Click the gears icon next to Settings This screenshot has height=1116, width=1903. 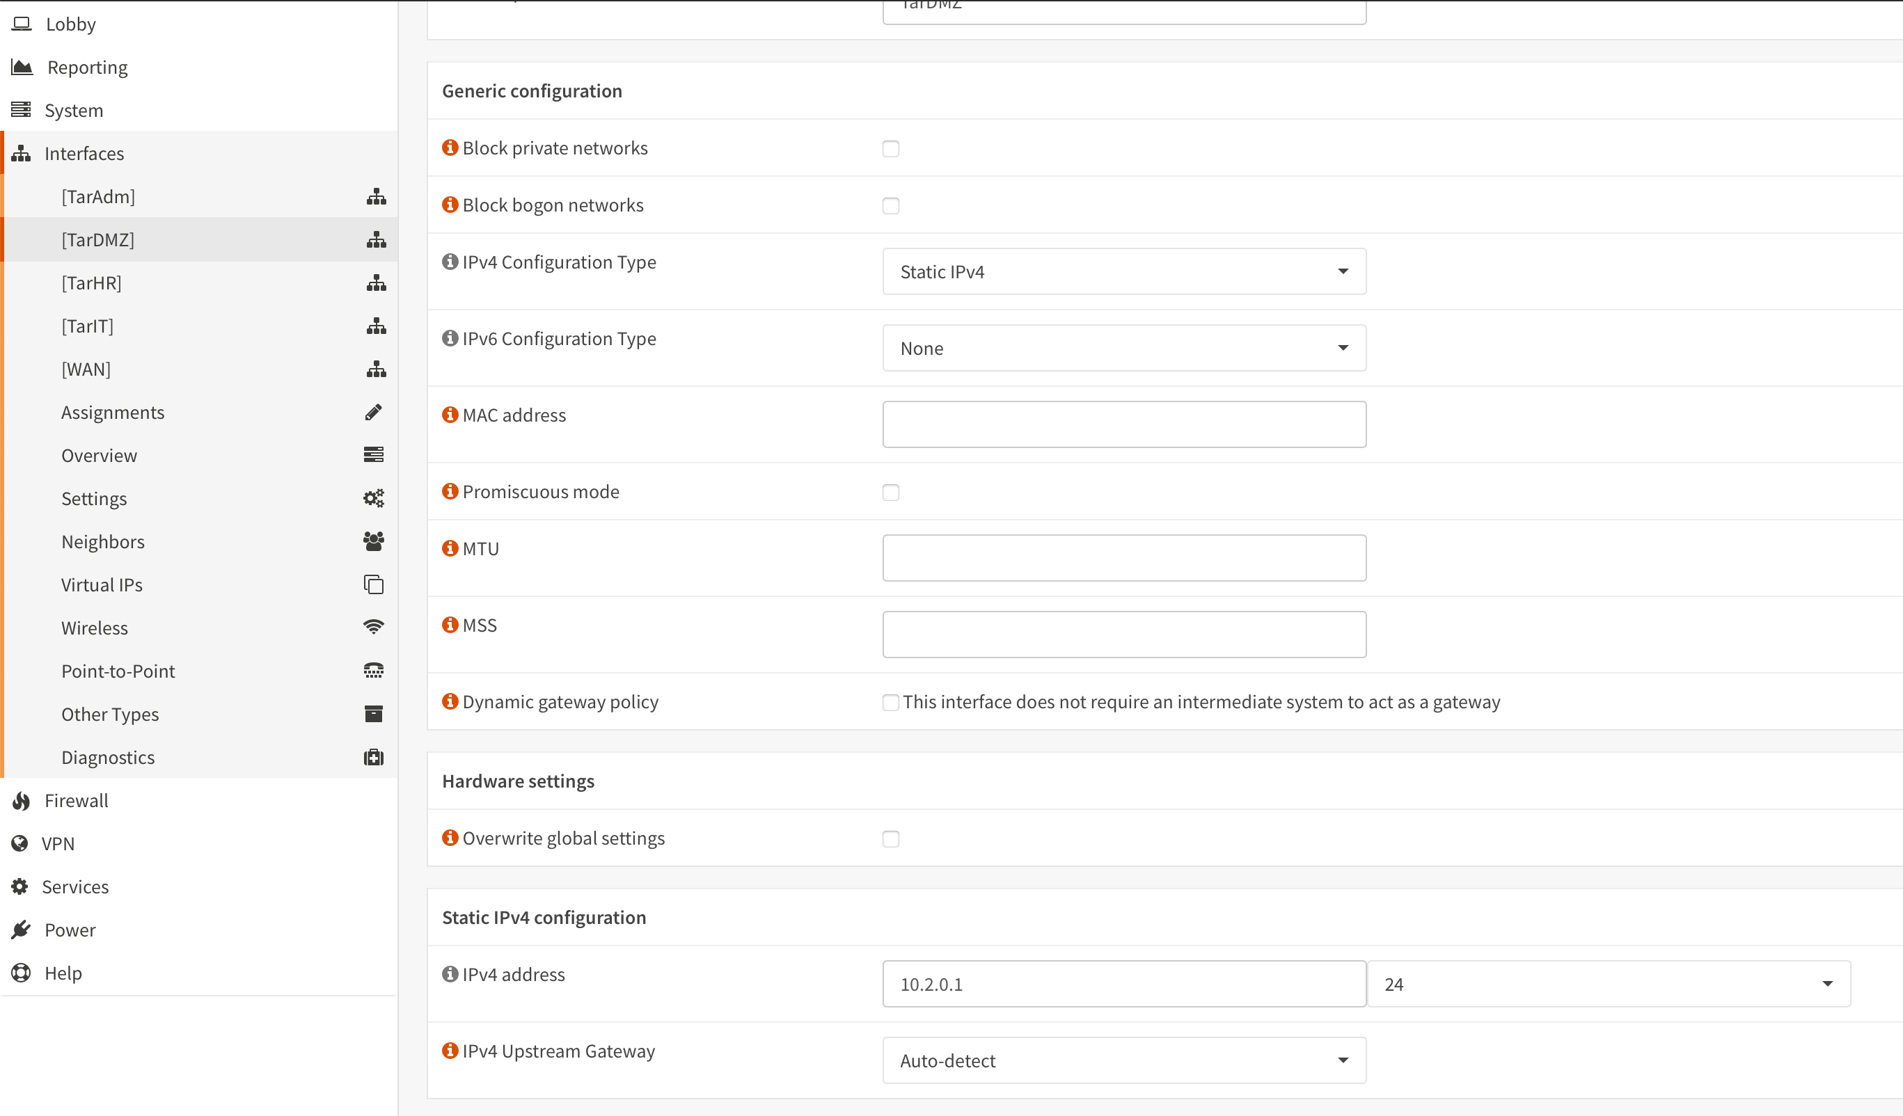[x=373, y=498]
